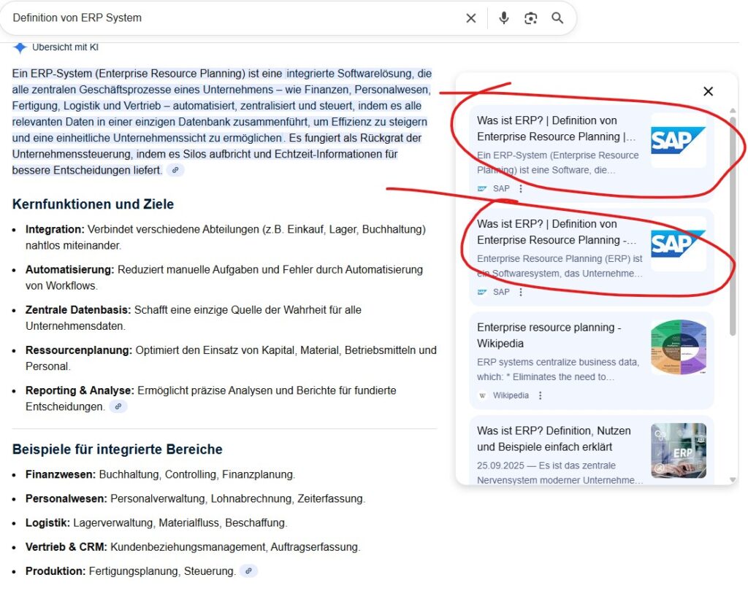Screen dimensions: 748x591
Task: Click the 'Übersicht mit KI' sparkle icon
Action: (x=20, y=47)
